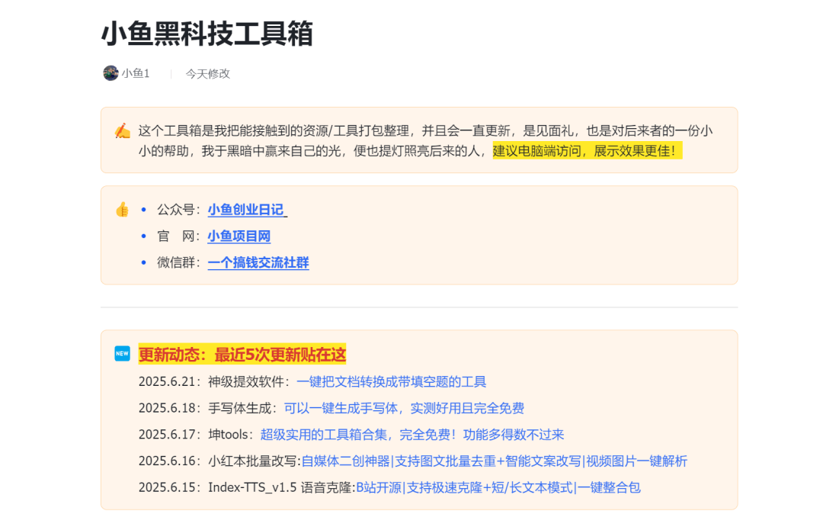Click the highlighted heading 更新动态：最近5次更新贴在这

coord(242,355)
